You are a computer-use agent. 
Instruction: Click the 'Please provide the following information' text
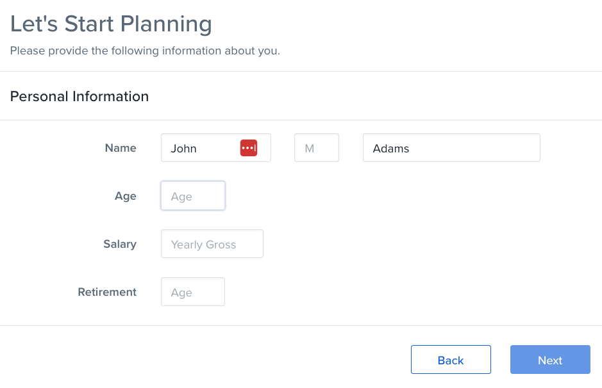(145, 51)
